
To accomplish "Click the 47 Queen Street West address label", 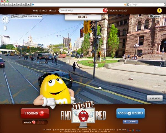I will pyautogui.click(x=27, y=17).
